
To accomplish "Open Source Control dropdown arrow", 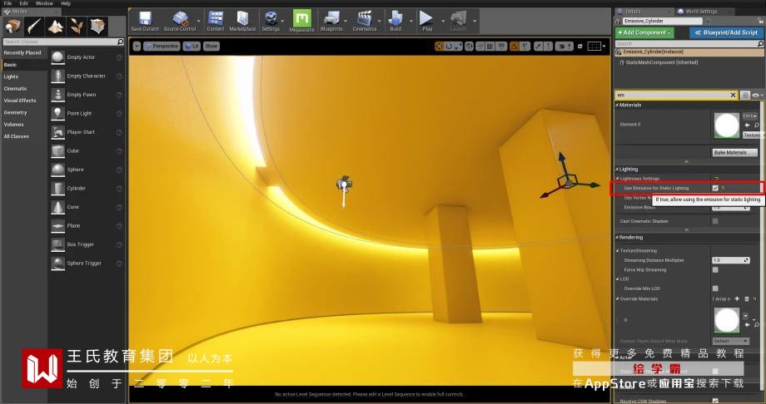I will coord(198,22).
